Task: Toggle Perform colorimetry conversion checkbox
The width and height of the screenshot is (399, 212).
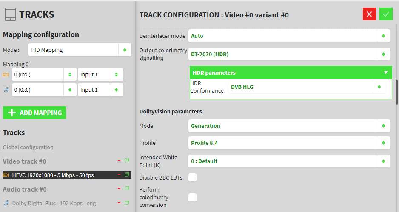Action: click(x=193, y=197)
